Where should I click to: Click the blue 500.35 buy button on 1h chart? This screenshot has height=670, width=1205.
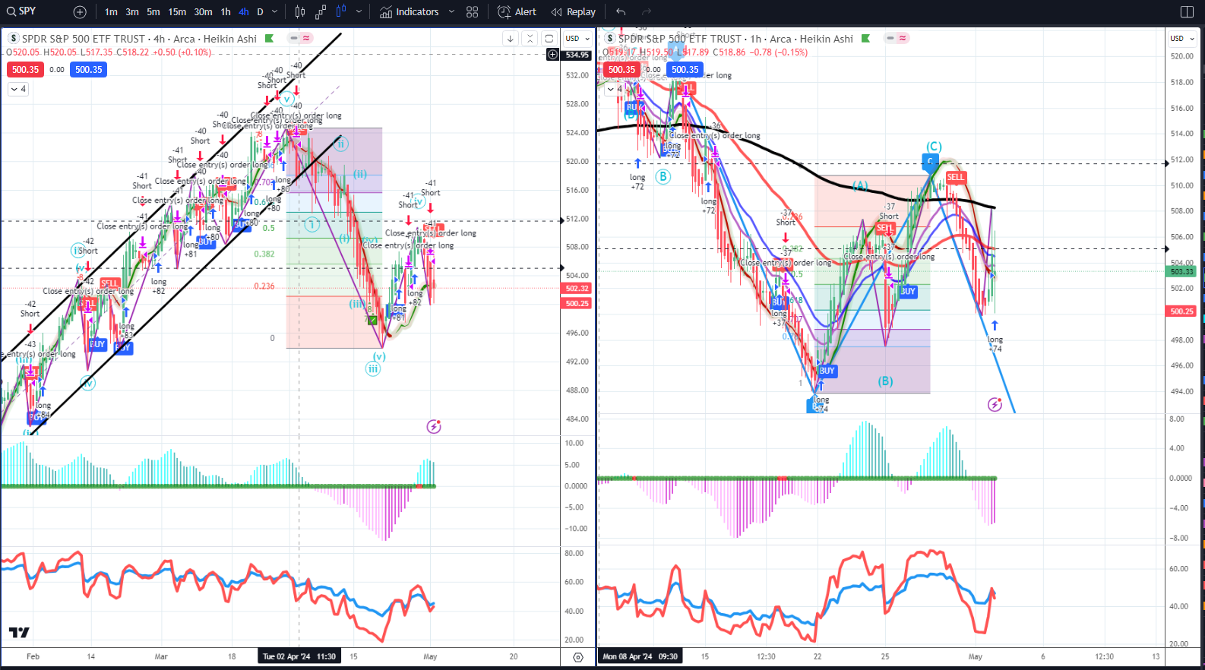click(685, 69)
